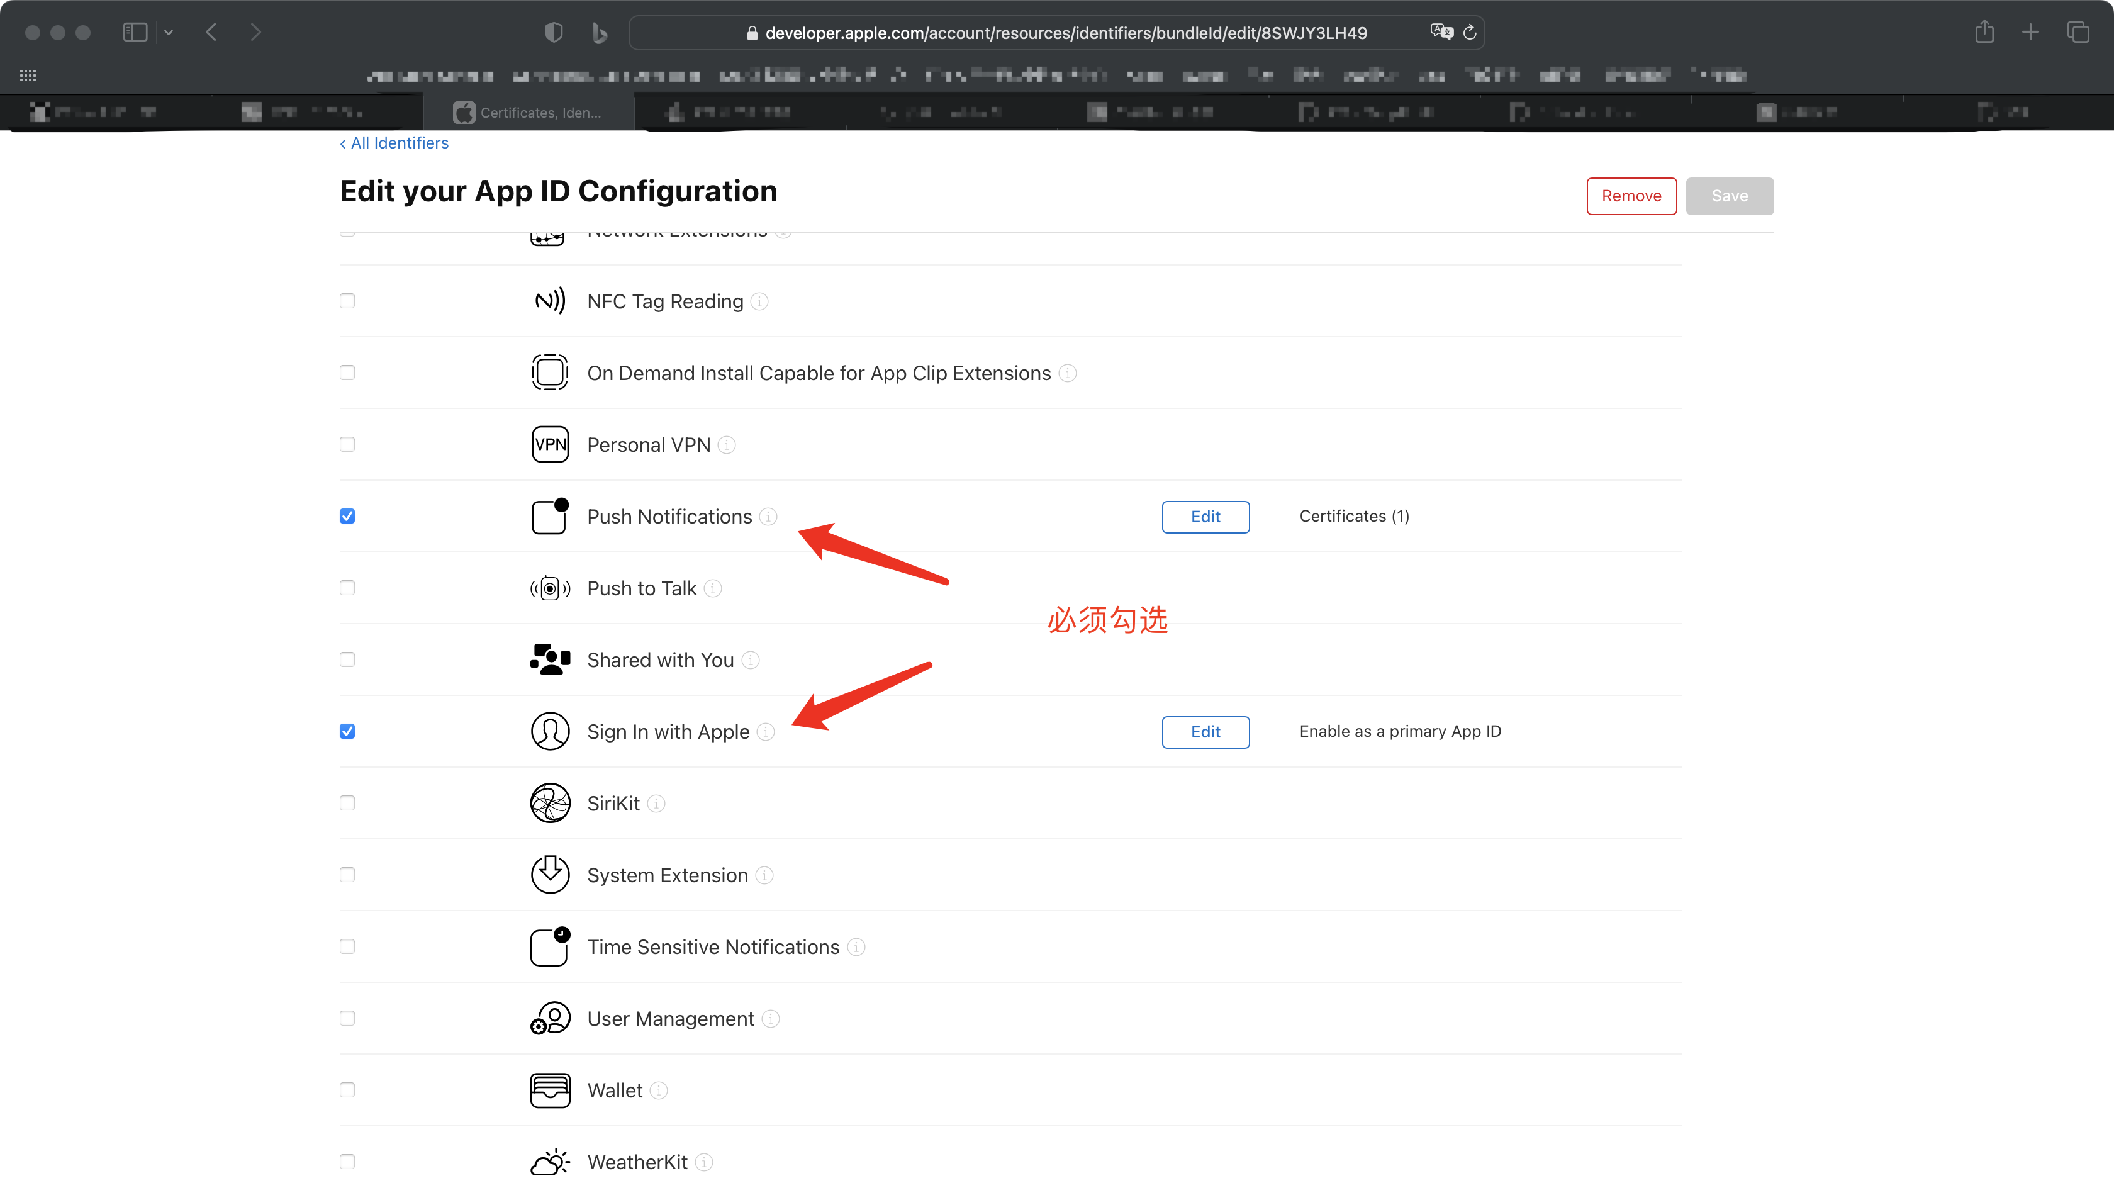Screen dimensions: 2114x1183
Task: Enable Wallet checkbox
Action: tap(347, 1089)
